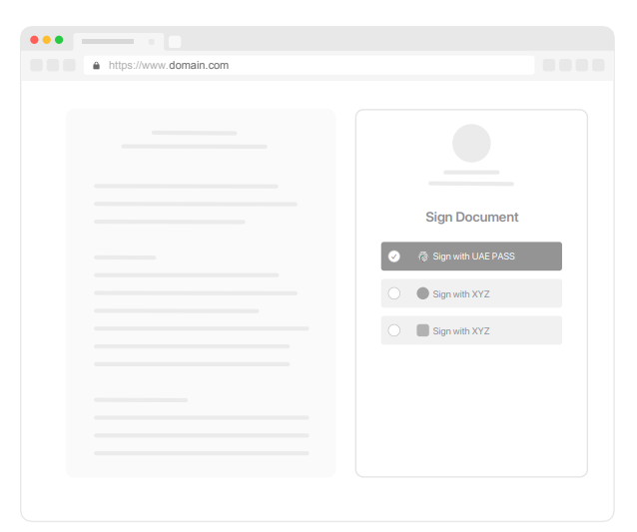The width and height of the screenshot is (637, 532).
Task: Click the round gray XYZ provider icon
Action: tap(422, 293)
